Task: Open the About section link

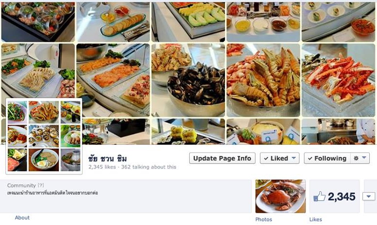Action: pos(22,218)
